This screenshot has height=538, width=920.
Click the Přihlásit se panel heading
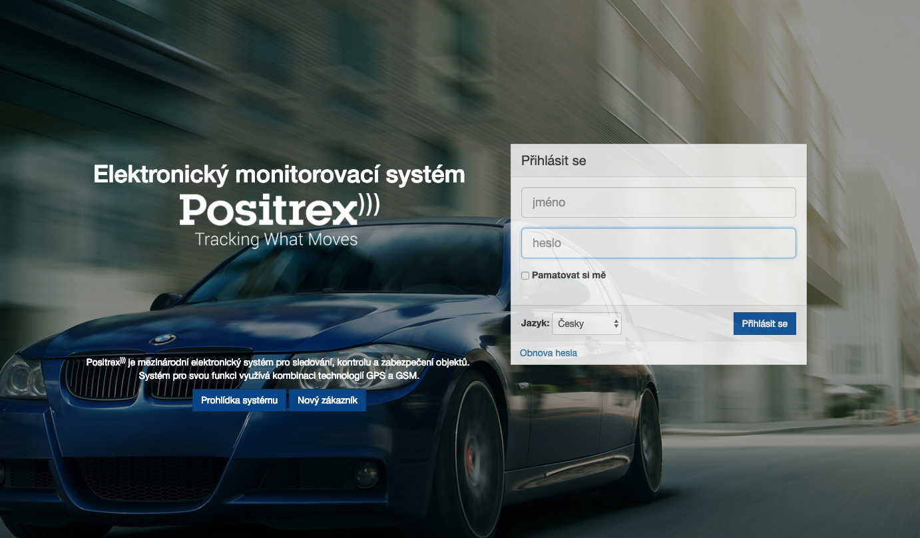(554, 160)
